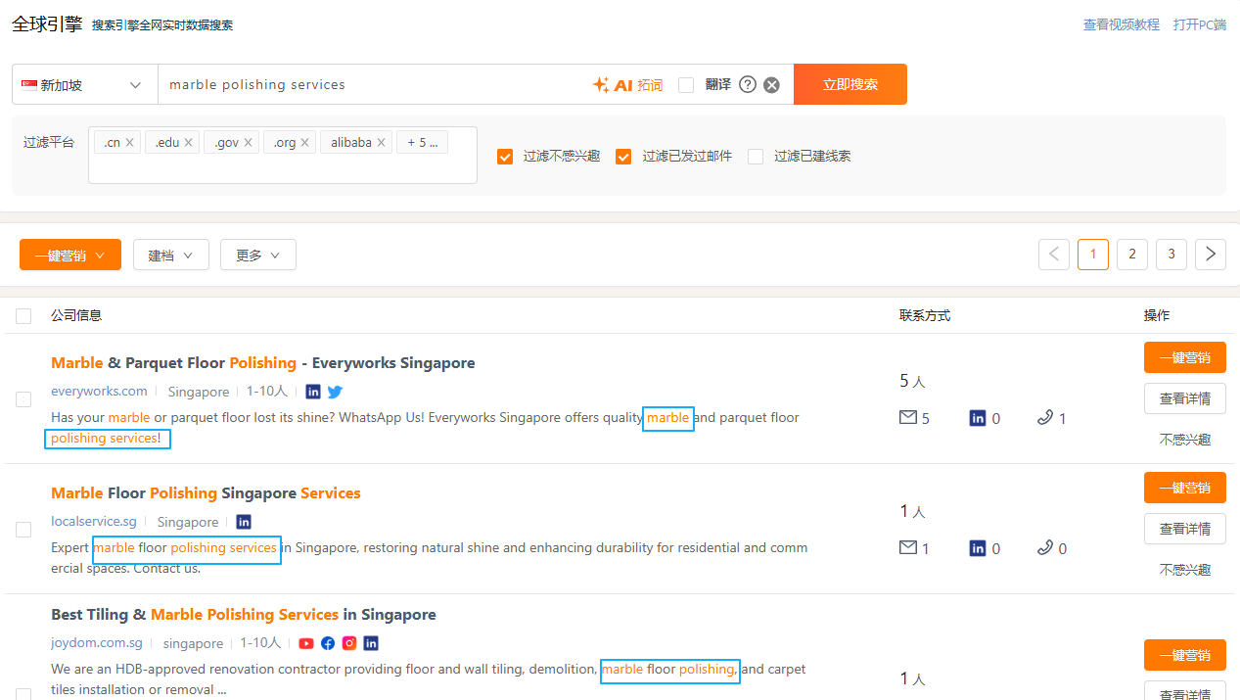Mark Everyworks as 不感兴趣
The height and width of the screenshot is (700, 1240).
pos(1185,440)
